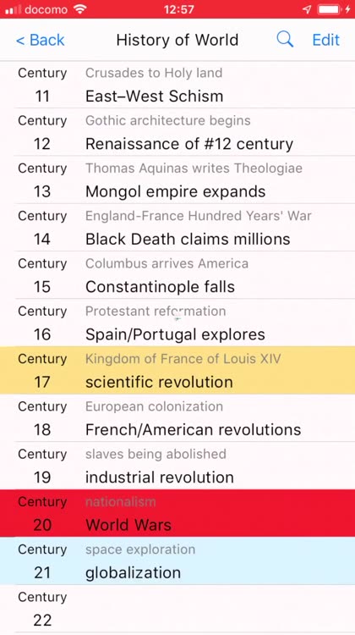This screenshot has width=355, height=635.
Task: Select the Renaissance of #12 century entry
Action: coord(177,132)
